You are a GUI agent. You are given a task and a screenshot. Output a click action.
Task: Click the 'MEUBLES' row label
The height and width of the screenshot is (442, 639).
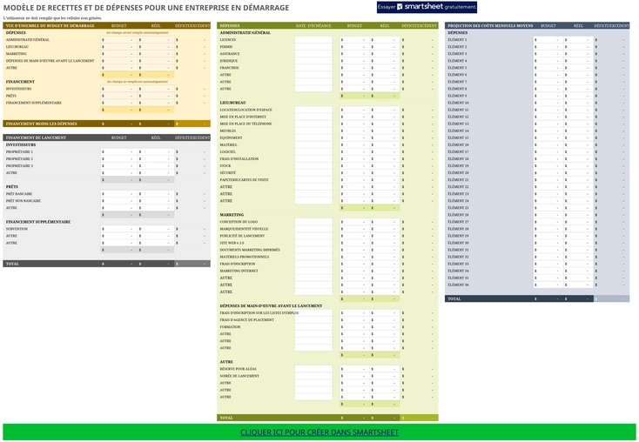pyautogui.click(x=228, y=131)
